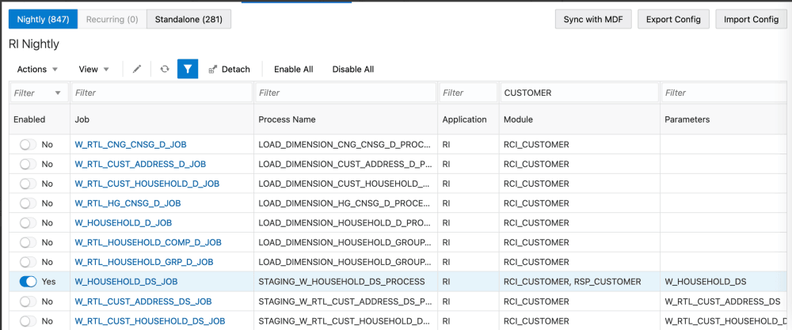Click the pencil edit icon
This screenshot has width=792, height=330.
click(137, 69)
